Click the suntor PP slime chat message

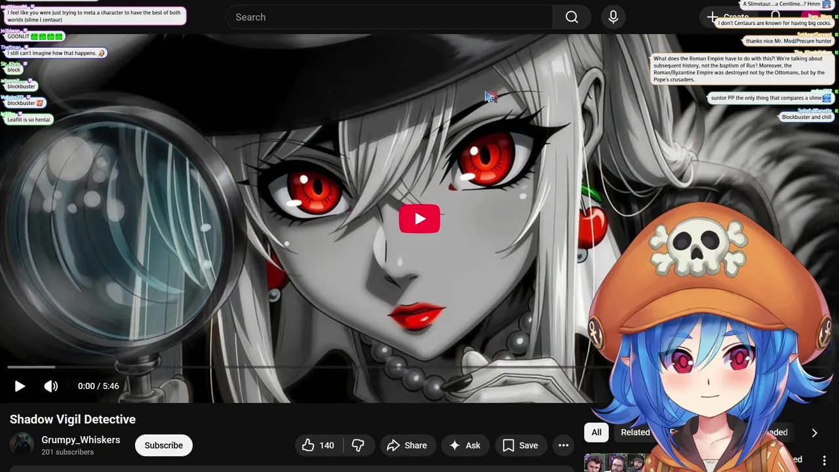coord(771,98)
